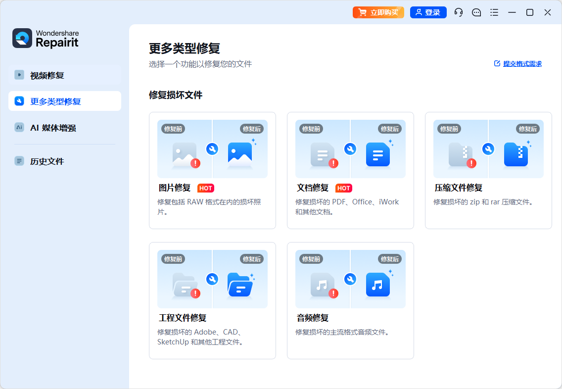Open the feedback chat bubble icon
The image size is (562, 389).
(x=476, y=12)
